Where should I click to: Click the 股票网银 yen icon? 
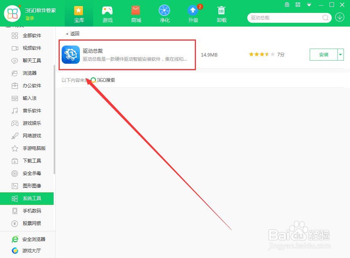(x=15, y=223)
